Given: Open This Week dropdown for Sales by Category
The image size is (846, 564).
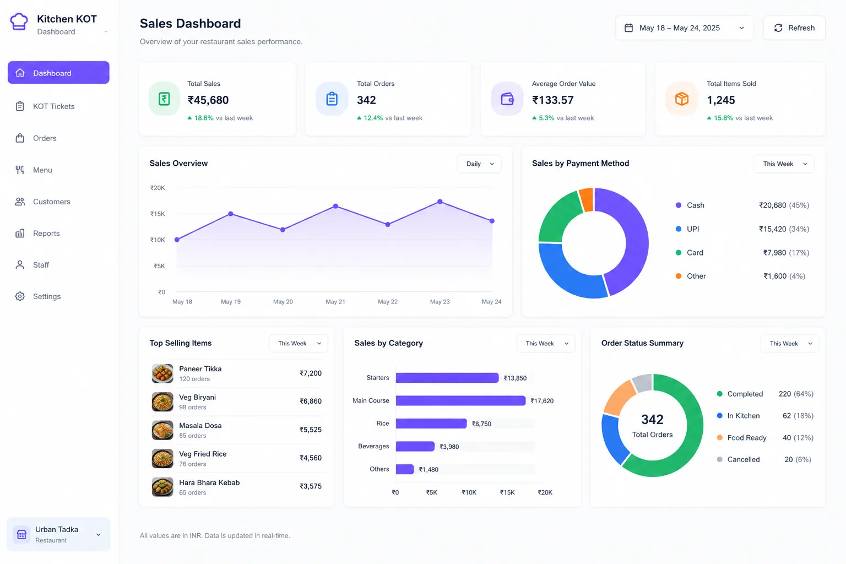Looking at the screenshot, I should pos(546,343).
